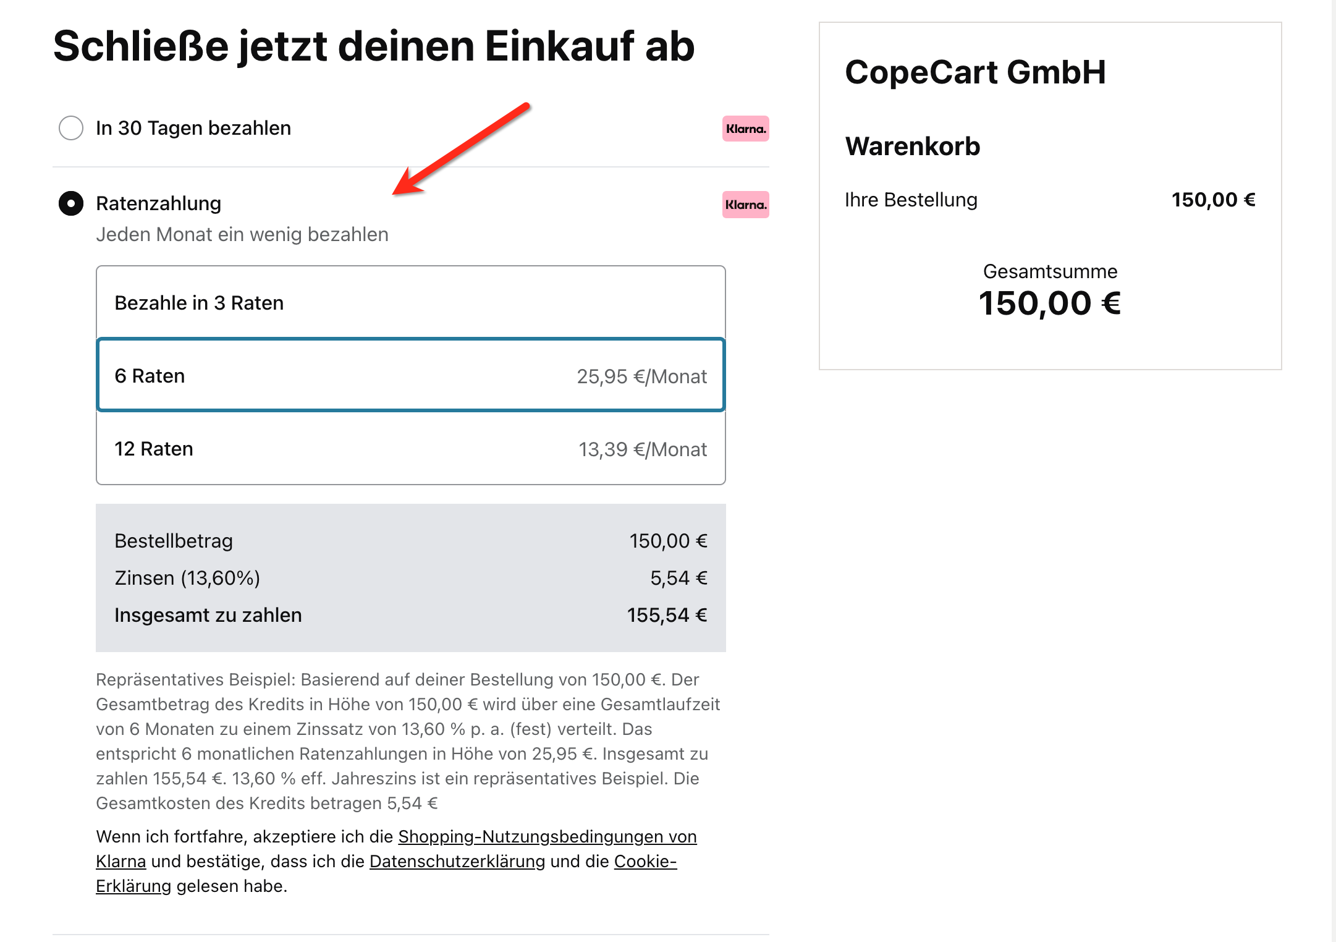Select the "In 30 Tagen bezahlen" radio button
This screenshot has height=942, width=1336.
(71, 128)
